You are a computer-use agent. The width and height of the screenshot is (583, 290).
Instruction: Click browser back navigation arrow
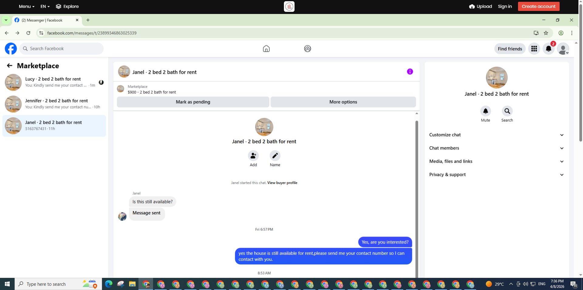tap(7, 33)
